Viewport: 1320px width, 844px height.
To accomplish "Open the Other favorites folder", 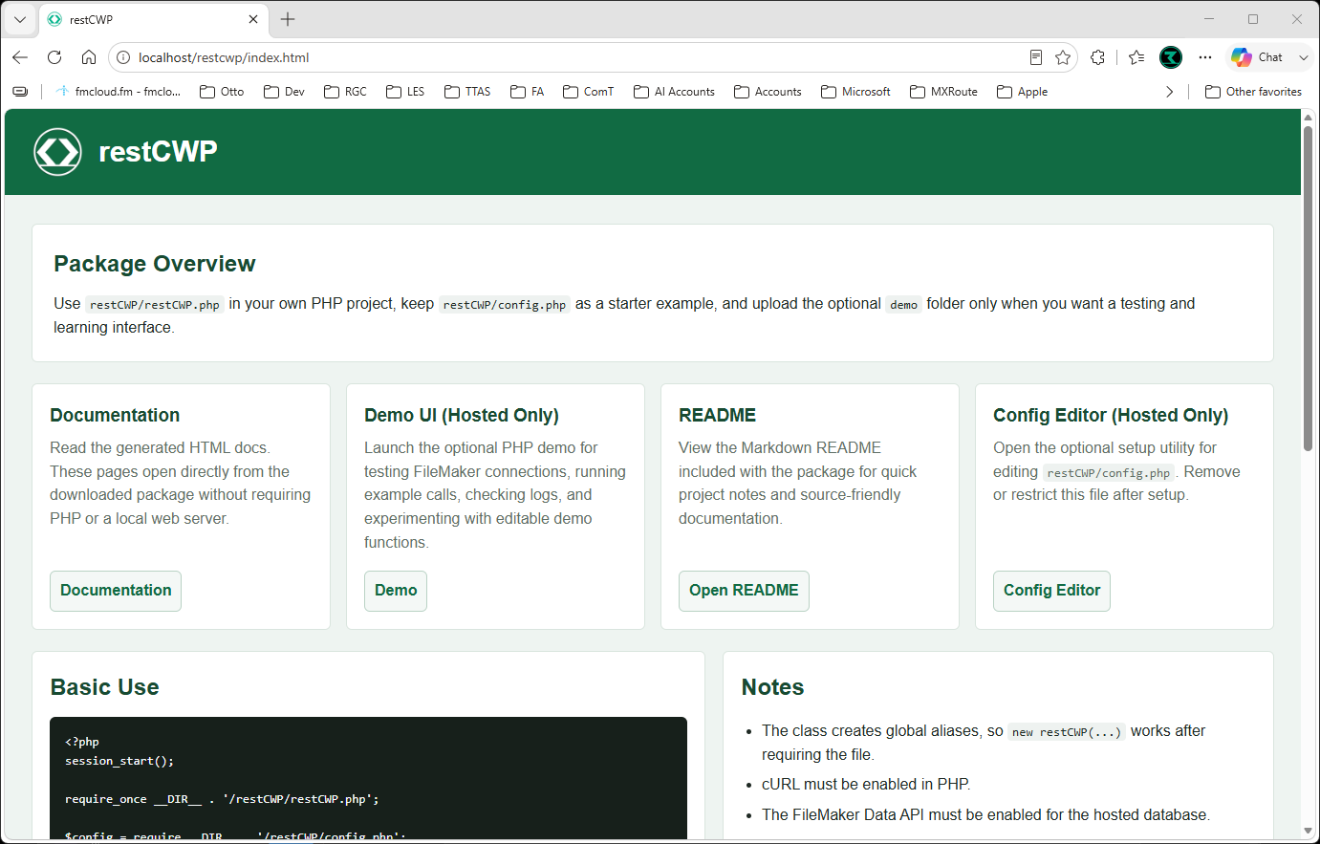I will [x=1254, y=92].
